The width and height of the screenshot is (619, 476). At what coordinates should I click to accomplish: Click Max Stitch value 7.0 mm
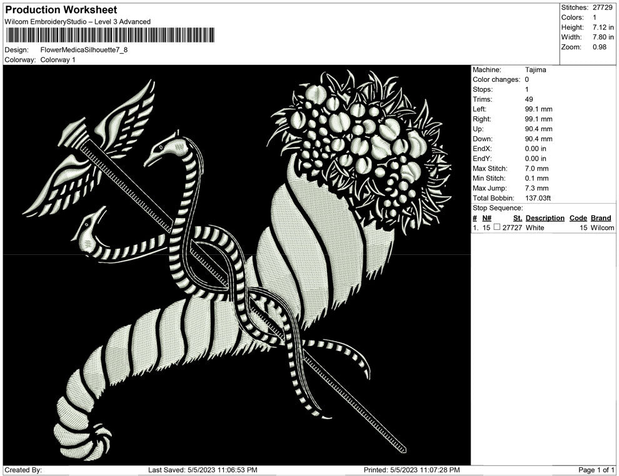click(x=536, y=168)
